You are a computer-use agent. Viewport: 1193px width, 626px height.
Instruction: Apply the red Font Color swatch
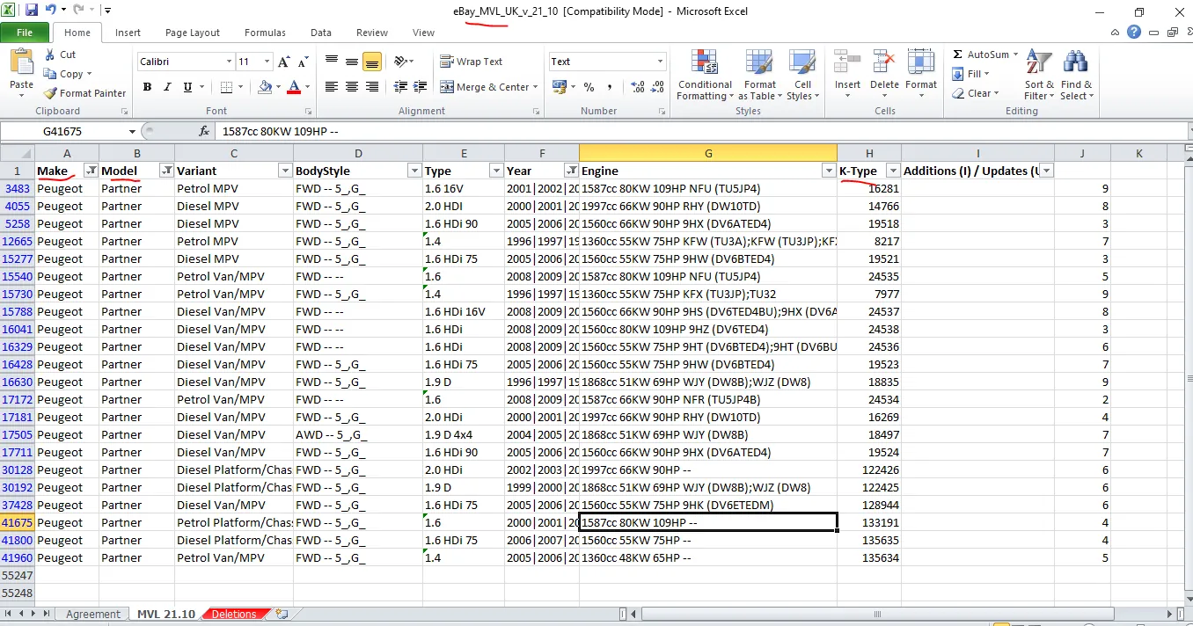click(294, 87)
